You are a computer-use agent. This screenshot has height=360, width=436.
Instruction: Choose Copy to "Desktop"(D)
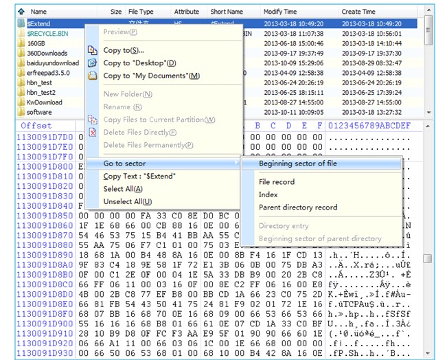[139, 63]
